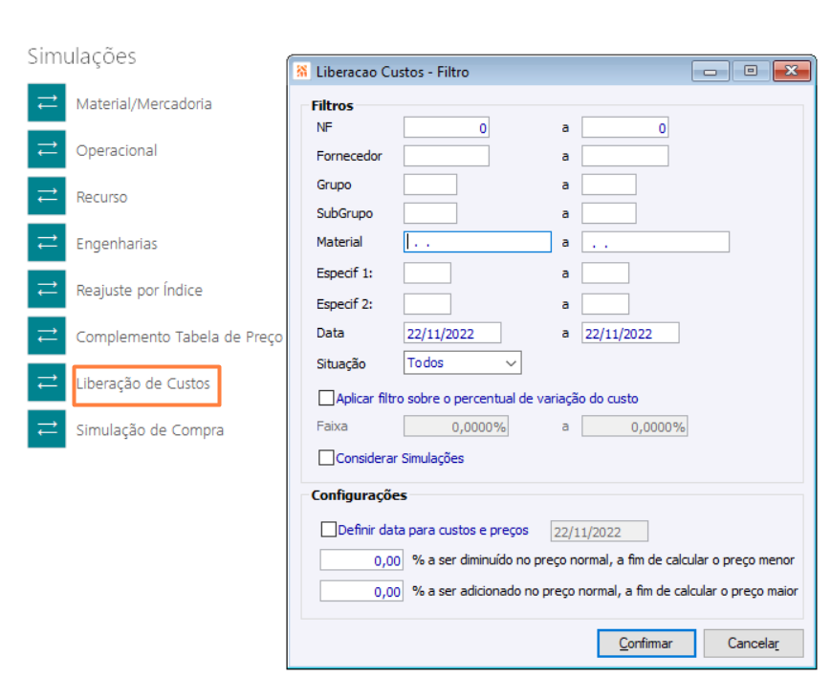
Task: Open Engenharias menu entry
Action: (x=117, y=244)
